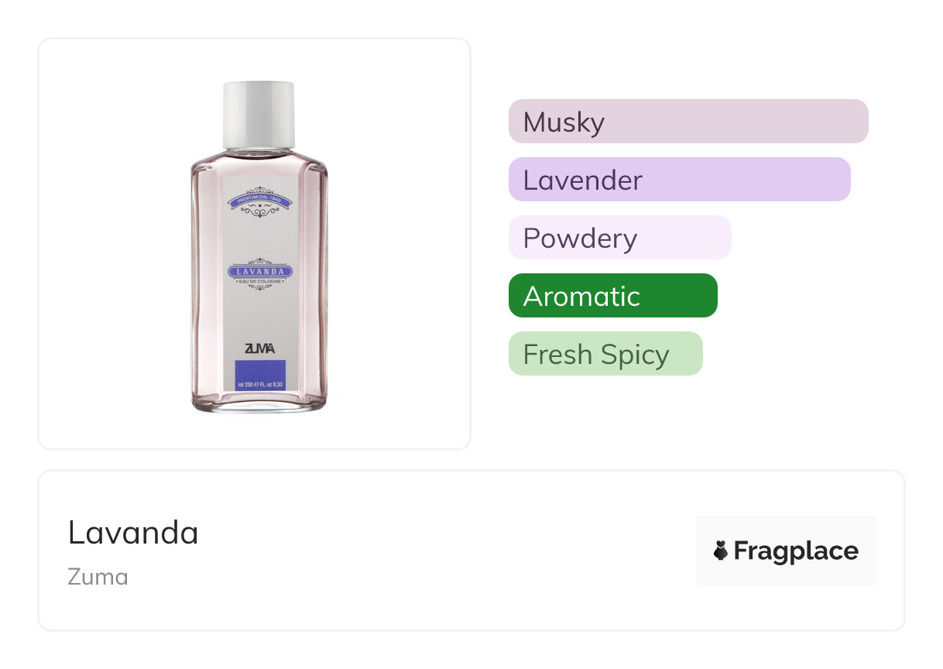This screenshot has height=669, width=943.
Task: Click the grey label between the two banners
Action: (x=259, y=236)
